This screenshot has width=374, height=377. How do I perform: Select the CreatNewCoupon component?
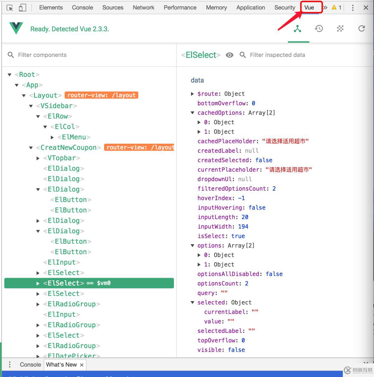(69, 147)
